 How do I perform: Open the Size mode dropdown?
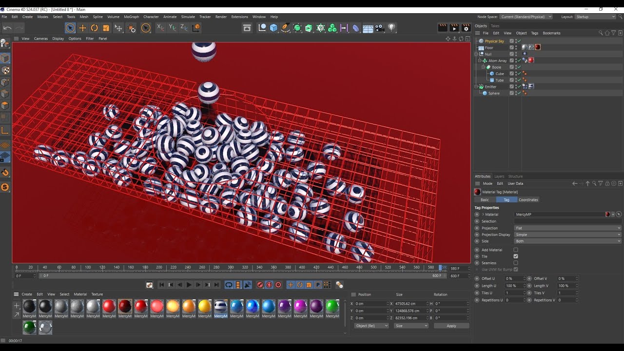[411, 326]
